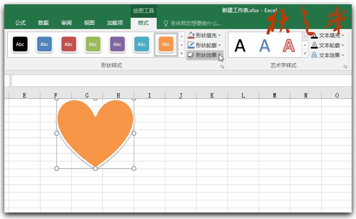Select column L header

[243, 95]
